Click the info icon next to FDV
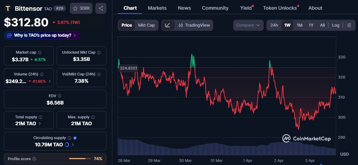Image resolution: width=358 pixels, height=165 pixels. (x=59, y=96)
